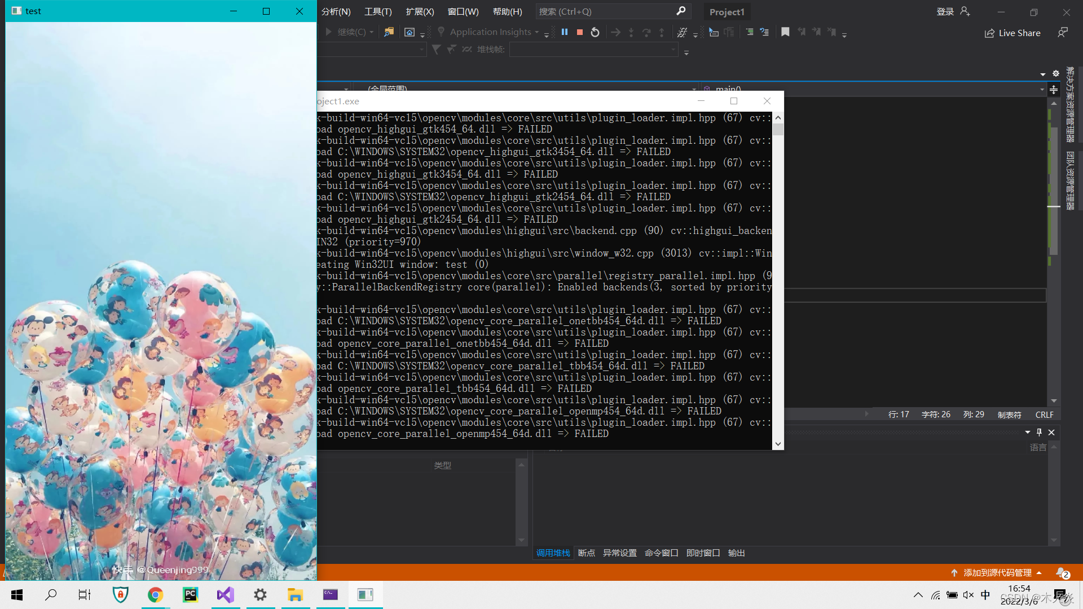Click the Application Insights lightbulb icon
The image size is (1083, 609).
click(441, 32)
